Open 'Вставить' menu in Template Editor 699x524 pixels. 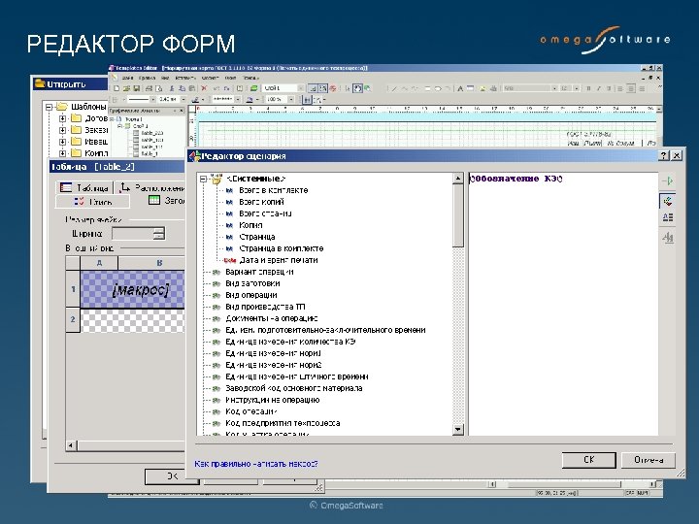(x=185, y=78)
